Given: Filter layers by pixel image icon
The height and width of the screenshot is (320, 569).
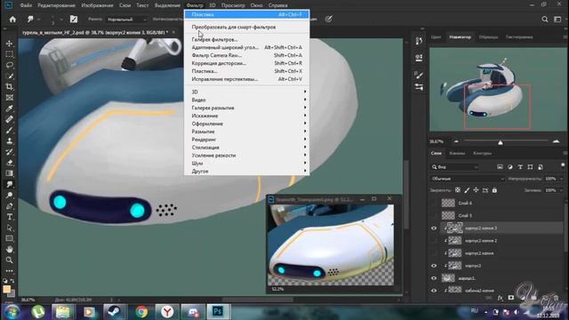Looking at the screenshot, I should [x=500, y=167].
